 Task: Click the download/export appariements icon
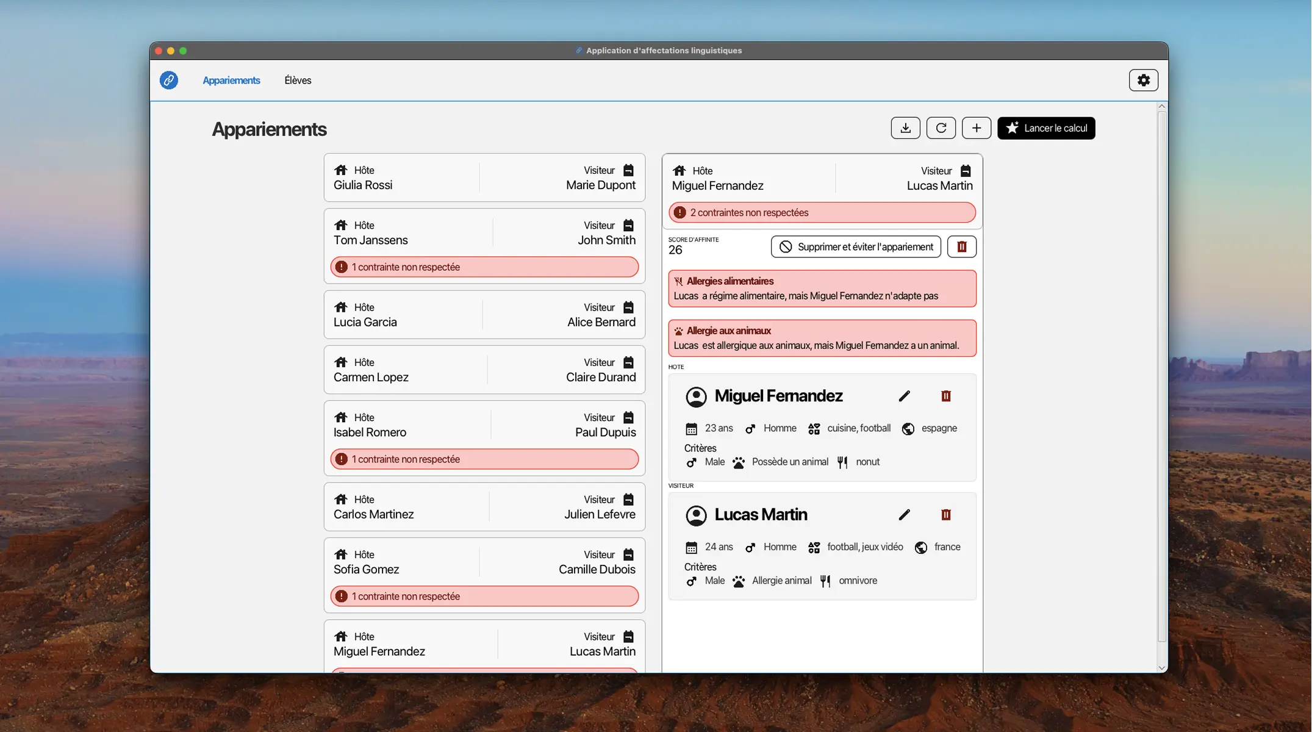pyautogui.click(x=905, y=127)
